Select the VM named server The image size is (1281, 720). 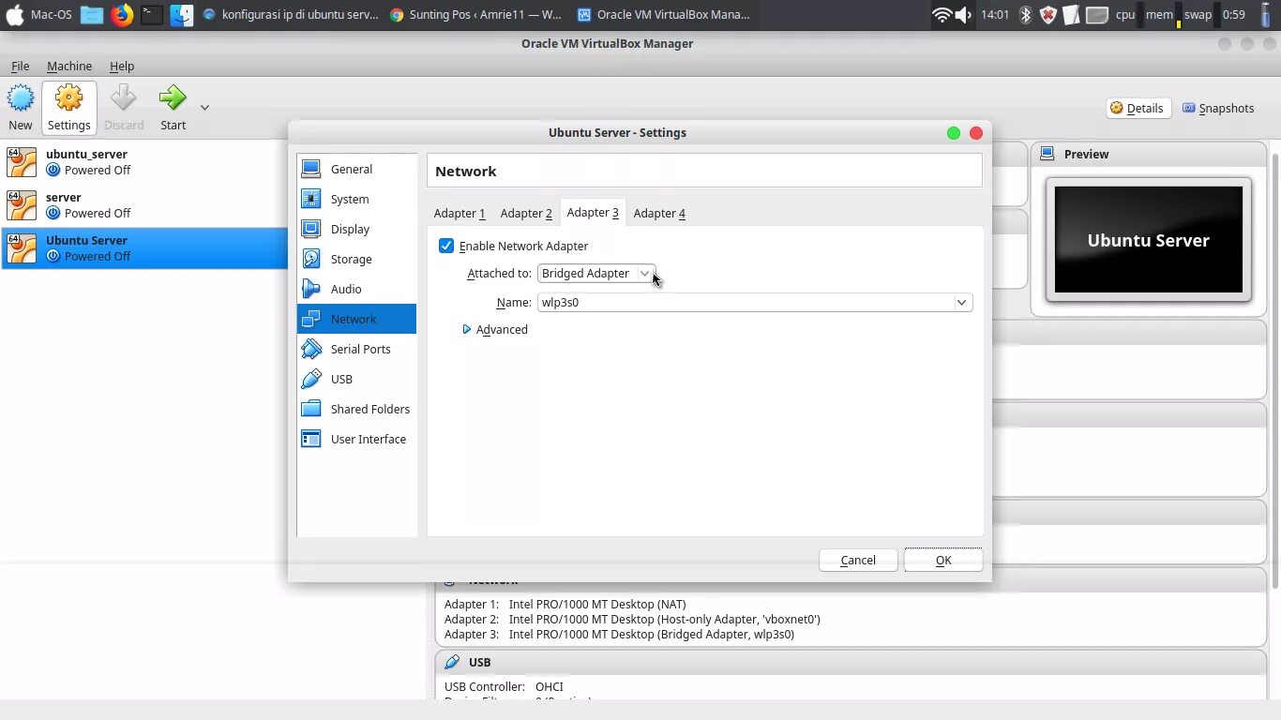coord(144,204)
